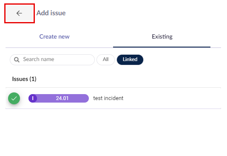
Task: Open the Create new tab
Action: pyautogui.click(x=54, y=36)
